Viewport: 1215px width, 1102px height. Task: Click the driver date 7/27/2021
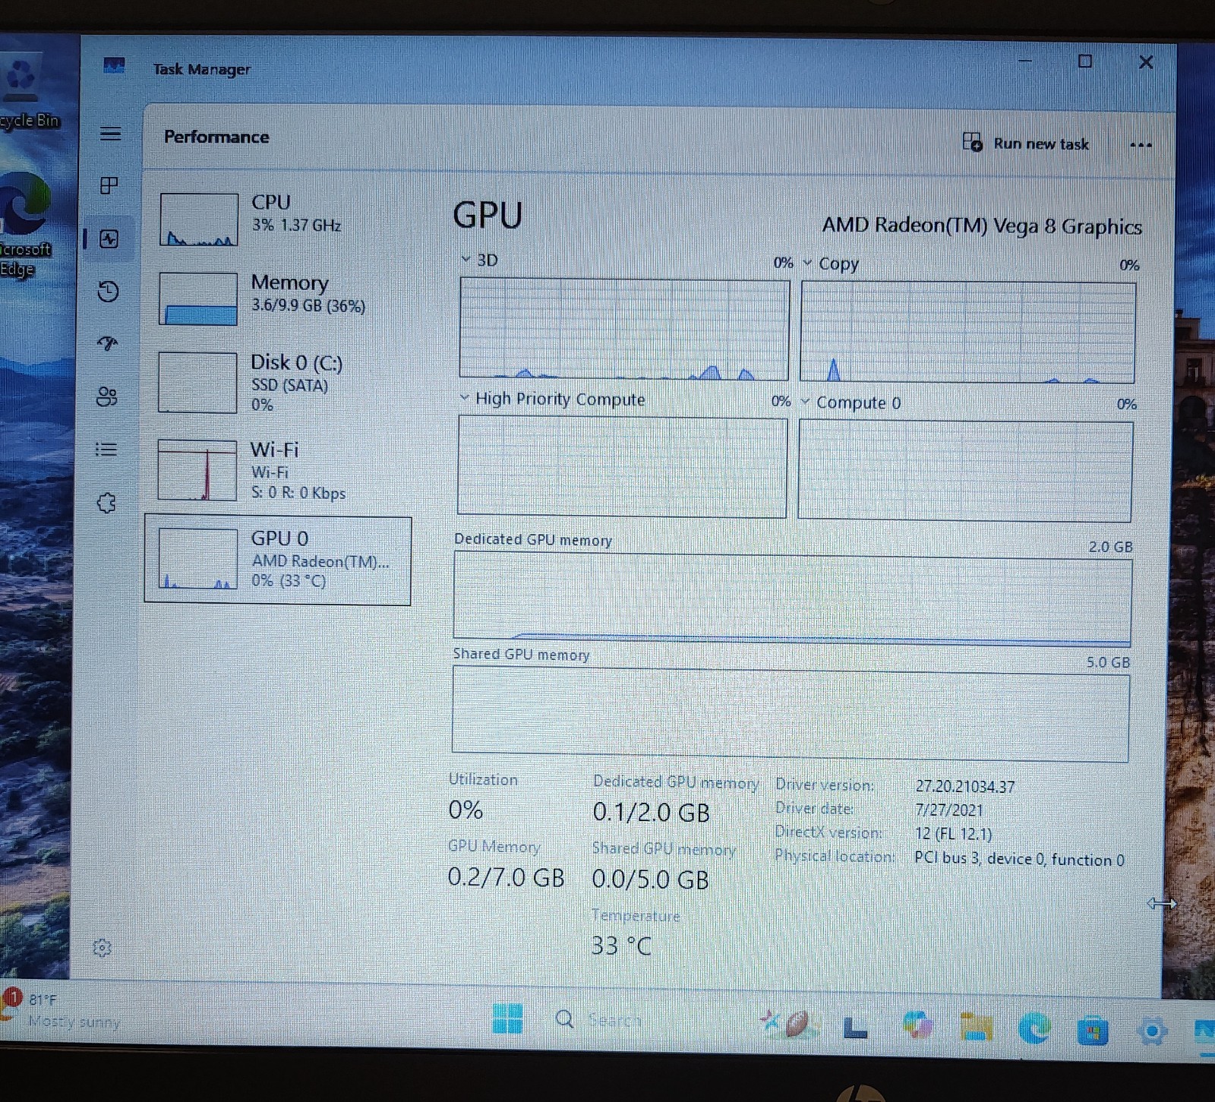pyautogui.click(x=948, y=810)
